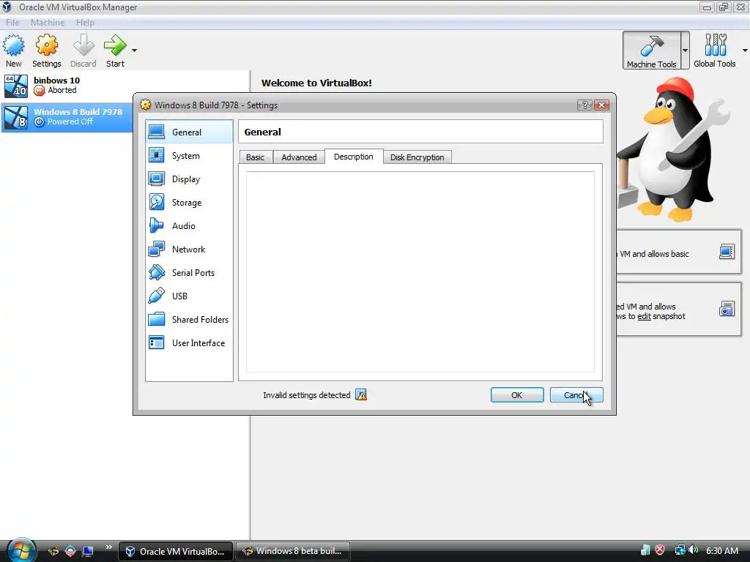Open the Storage settings category
This screenshot has height=562, width=750.
(x=189, y=202)
